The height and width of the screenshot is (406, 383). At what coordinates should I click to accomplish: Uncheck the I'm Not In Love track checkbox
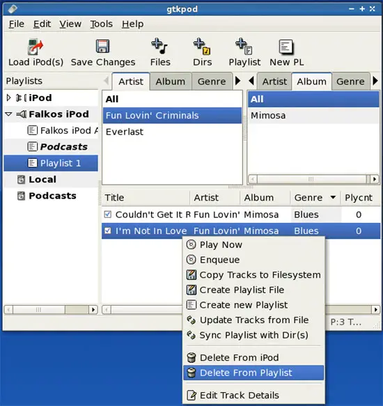(108, 231)
